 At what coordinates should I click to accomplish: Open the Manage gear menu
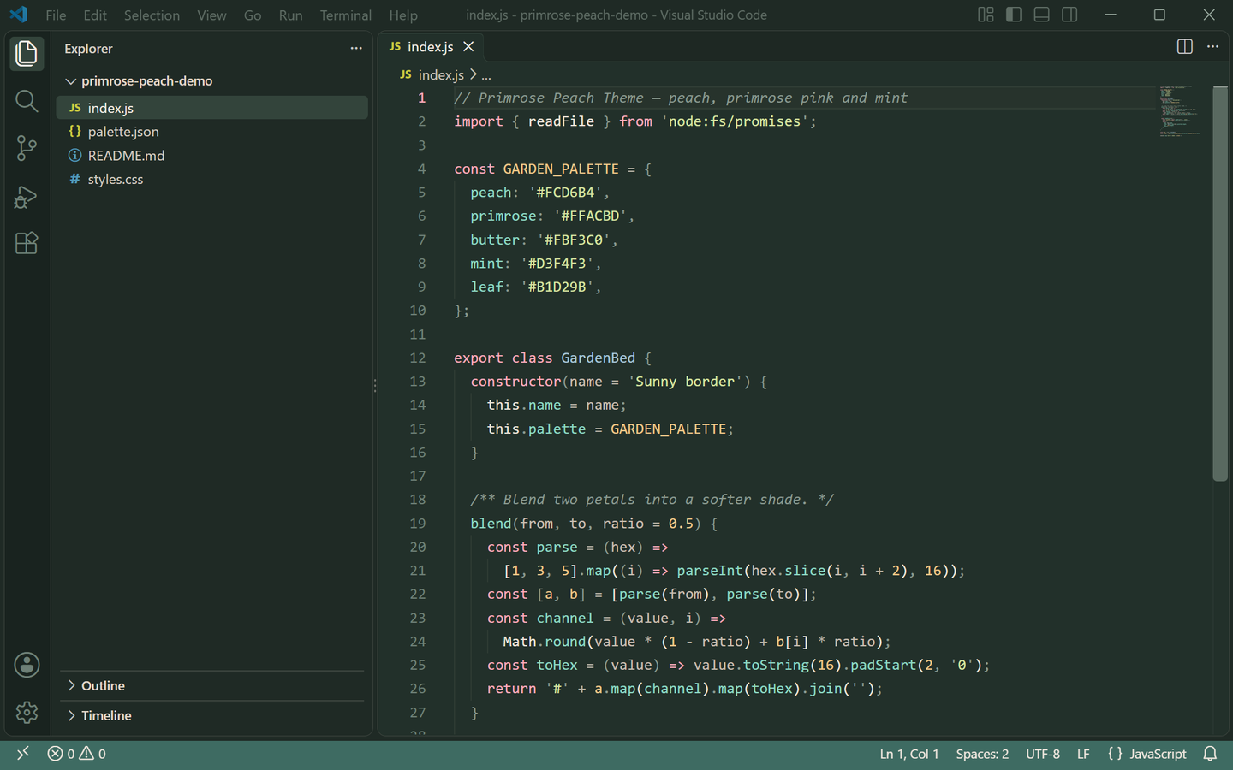tap(27, 712)
